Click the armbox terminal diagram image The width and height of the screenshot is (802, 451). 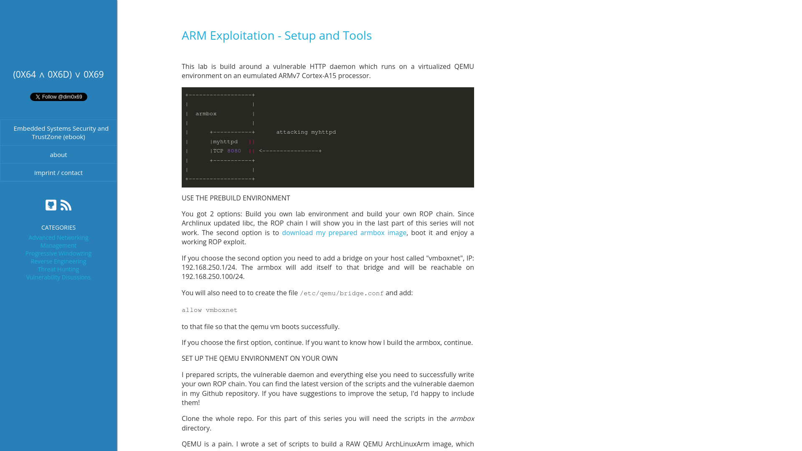(328, 137)
